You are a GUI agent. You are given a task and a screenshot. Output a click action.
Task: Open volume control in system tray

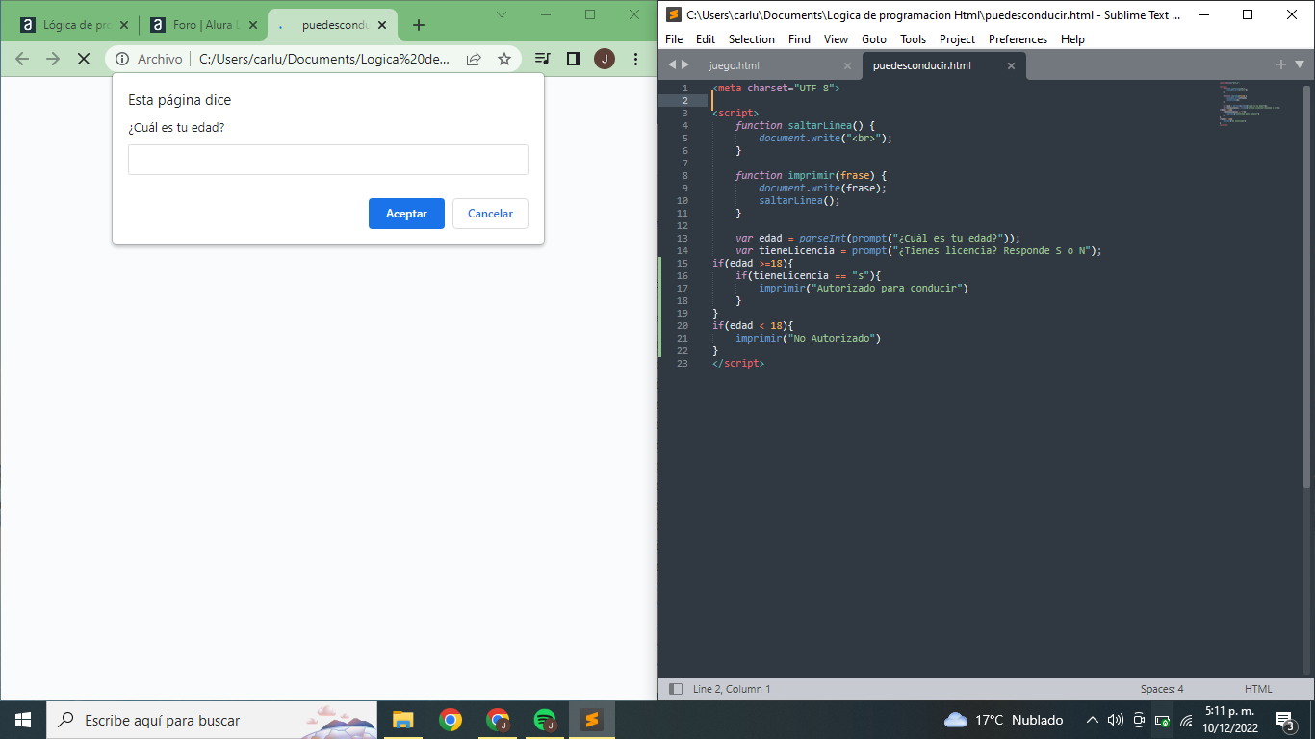coord(1116,720)
